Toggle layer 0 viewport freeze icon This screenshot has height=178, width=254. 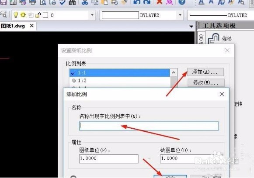point(31,15)
